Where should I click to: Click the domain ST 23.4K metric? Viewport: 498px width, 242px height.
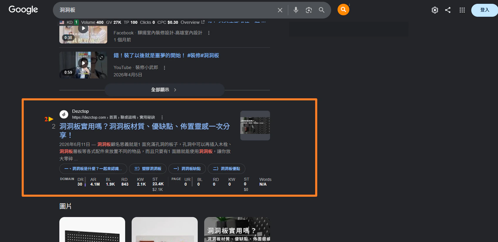(158, 184)
